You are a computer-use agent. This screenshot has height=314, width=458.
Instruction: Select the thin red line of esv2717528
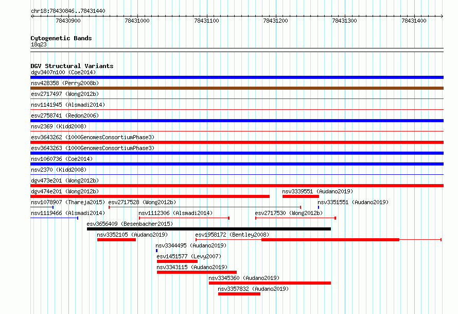tap(205, 207)
